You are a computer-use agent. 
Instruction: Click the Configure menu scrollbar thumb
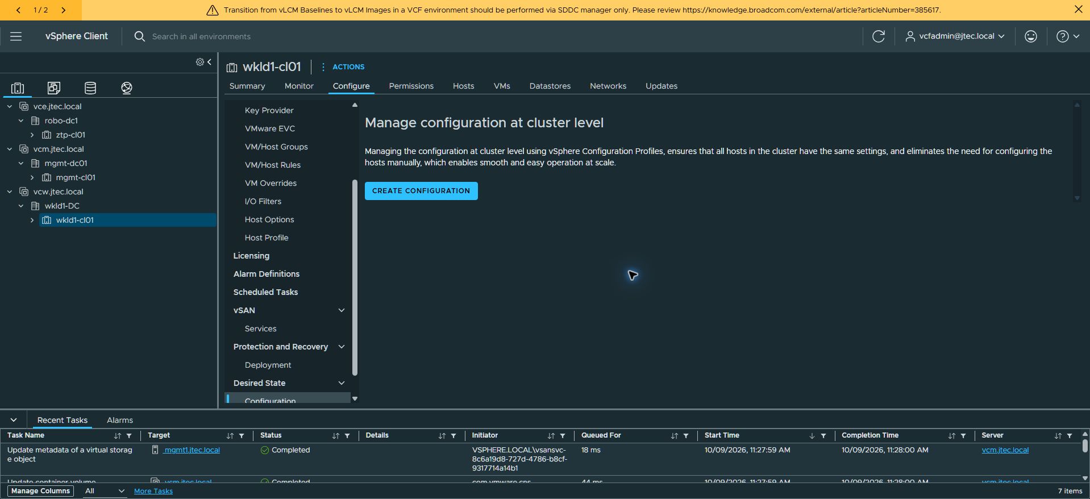pos(355,277)
